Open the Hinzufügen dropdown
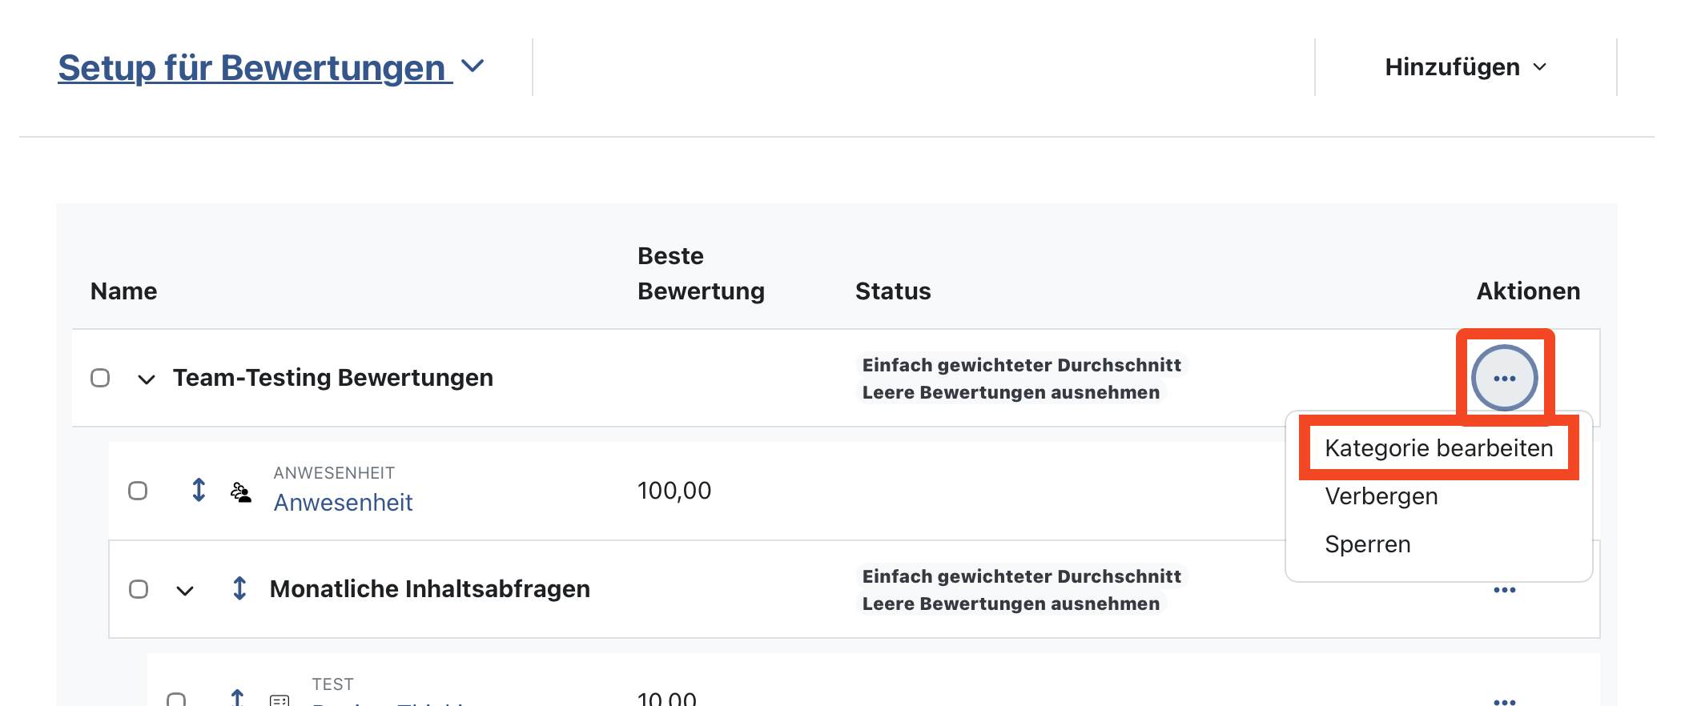Screen dimensions: 1693x706 pos(1465,67)
